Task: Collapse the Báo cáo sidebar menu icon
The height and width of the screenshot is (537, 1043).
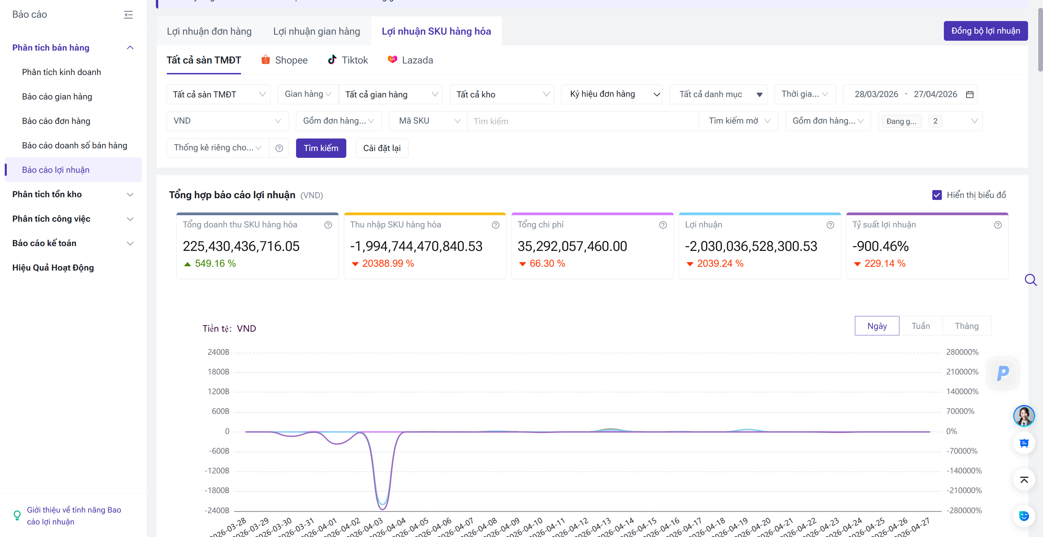Action: click(128, 15)
